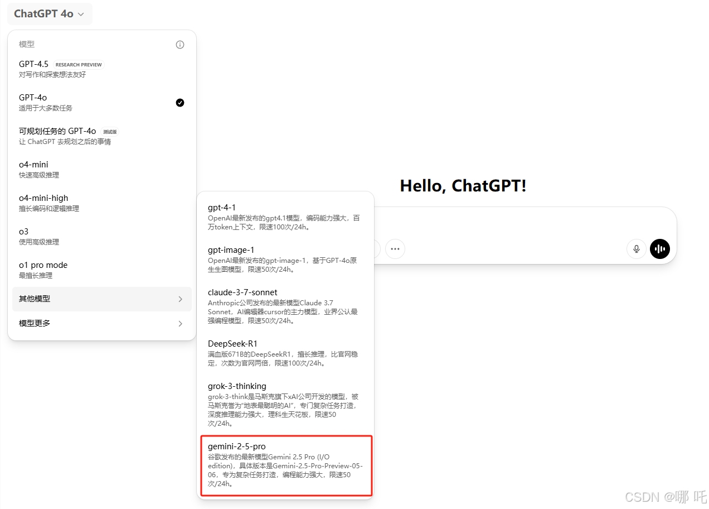Choose grok-3-thinking from other models
Screen dimensions: 709x509
(x=285, y=404)
